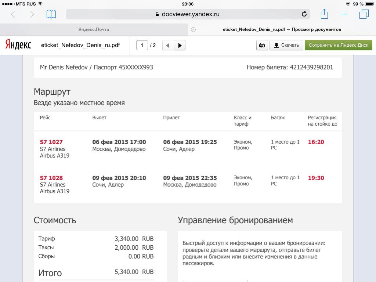376x282 pixels.
Task: Save document with Сохранить на Яндекс.Диск
Action: tap(338, 45)
